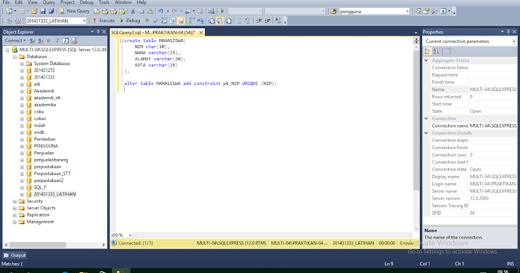This screenshot has width=520, height=273.
Task: Click the Categorized view icon in Properties
Action: pos(428,51)
